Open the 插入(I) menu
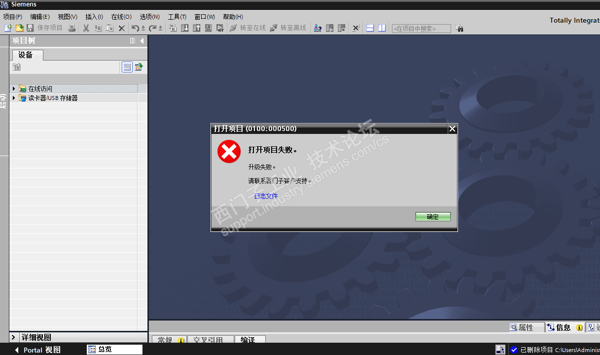 click(94, 17)
